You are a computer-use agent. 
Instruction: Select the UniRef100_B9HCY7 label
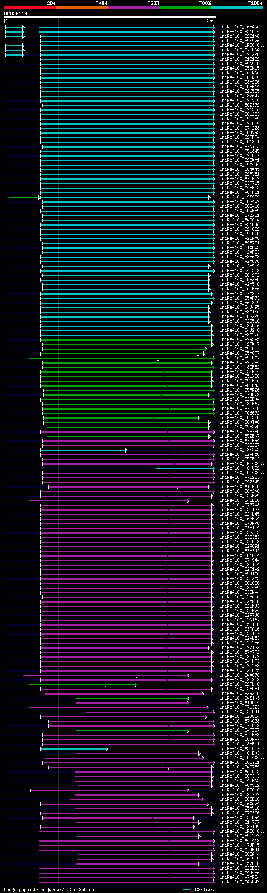pyautogui.click(x=239, y=156)
